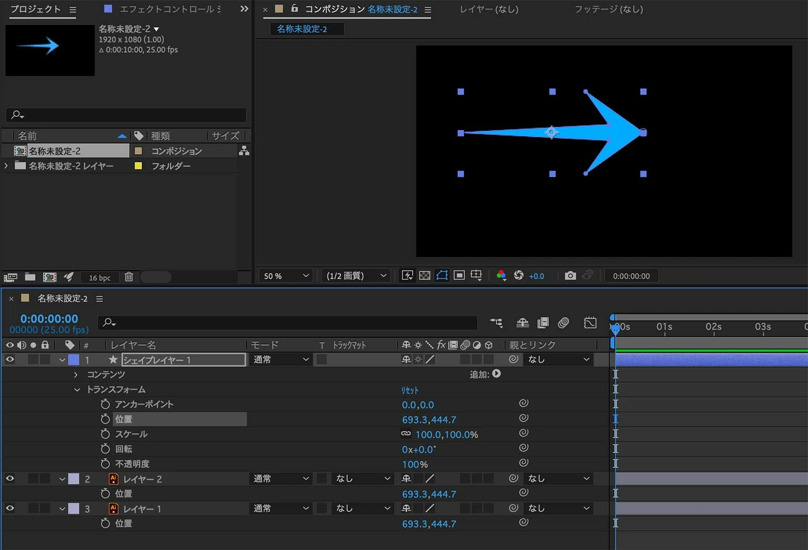This screenshot has width=808, height=550.
Task: Click the composition flowchart icon in Project list
Action: point(244,151)
